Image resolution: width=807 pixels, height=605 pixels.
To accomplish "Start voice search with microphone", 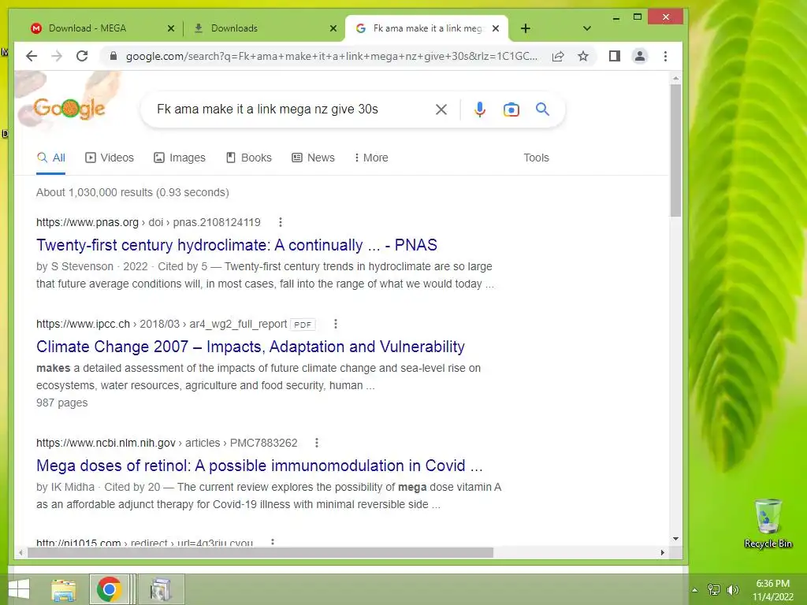I will click(x=480, y=109).
